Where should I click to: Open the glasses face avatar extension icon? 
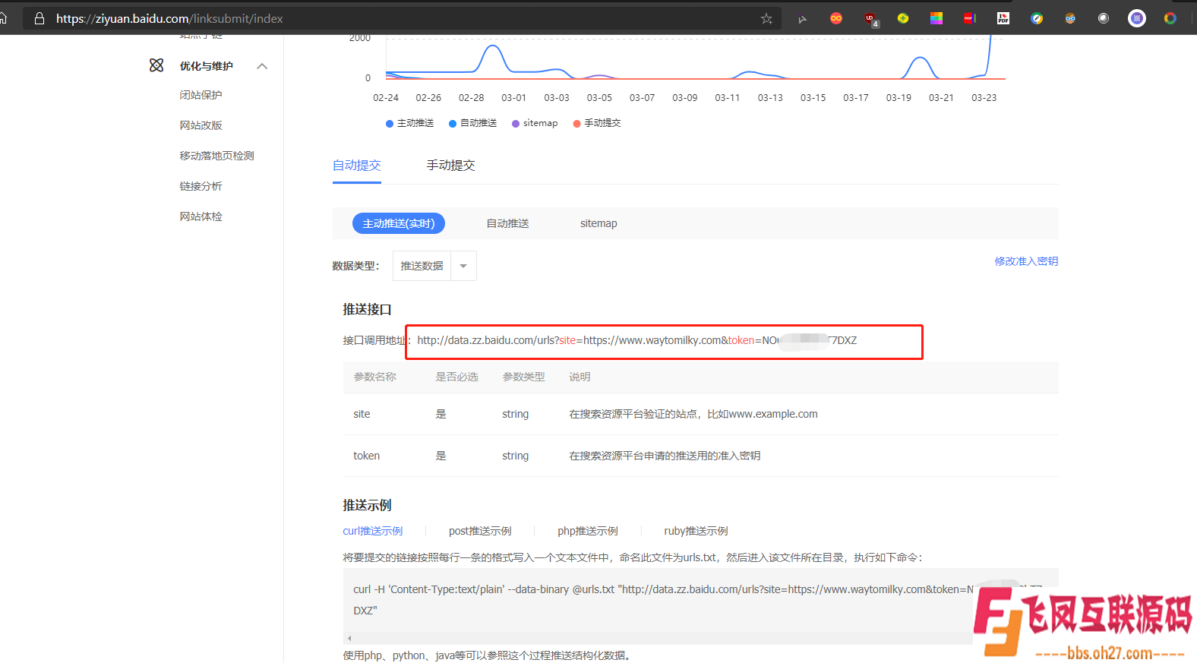pyautogui.click(x=1070, y=18)
